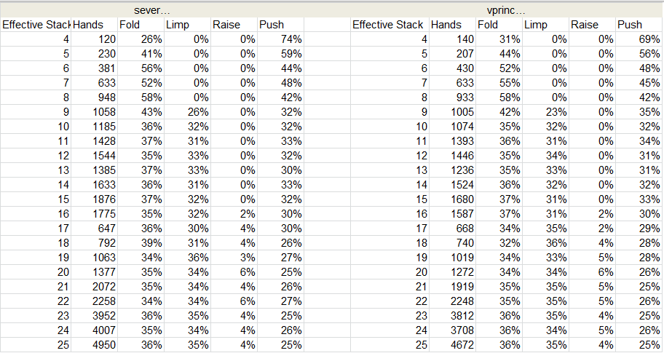Click the Hands cell showing 4950

(95, 344)
